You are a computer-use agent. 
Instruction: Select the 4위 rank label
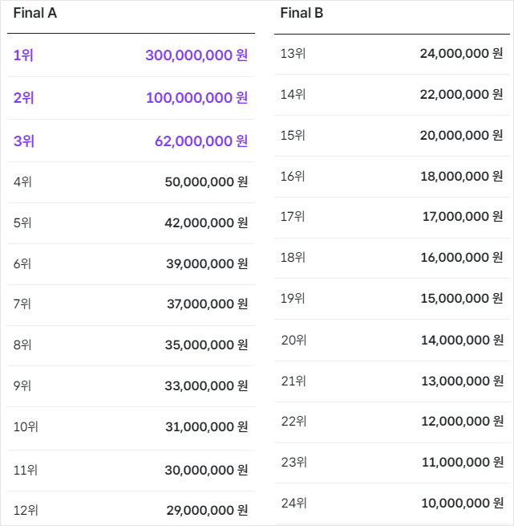[22, 182]
